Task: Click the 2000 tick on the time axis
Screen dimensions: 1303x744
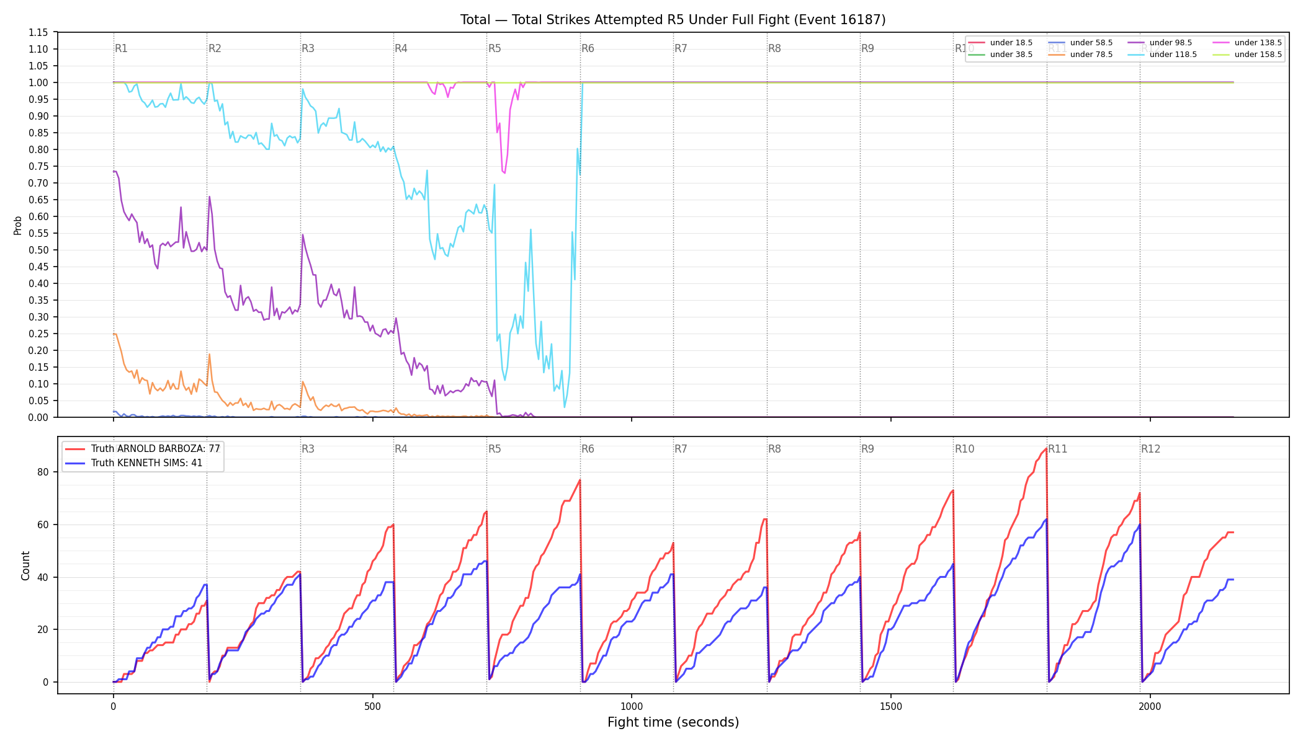Action: pyautogui.click(x=1150, y=706)
